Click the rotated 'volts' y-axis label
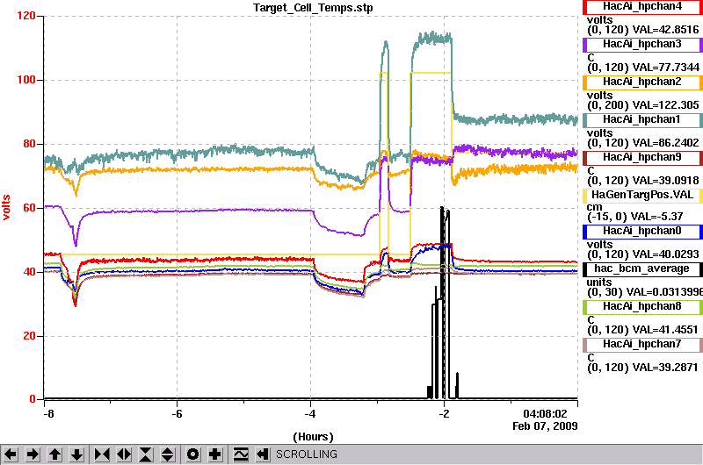This screenshot has width=703, height=465. (6, 207)
